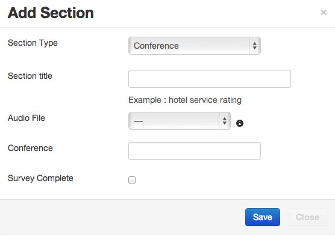Click the grey Close button
This screenshot has width=335, height=246.
tap(307, 217)
